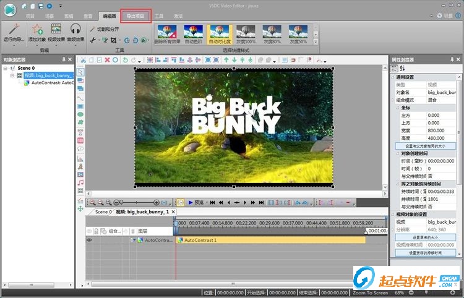The height and width of the screenshot is (298, 464).
Task: Click the green move-up arrow icon
Action: point(226,60)
